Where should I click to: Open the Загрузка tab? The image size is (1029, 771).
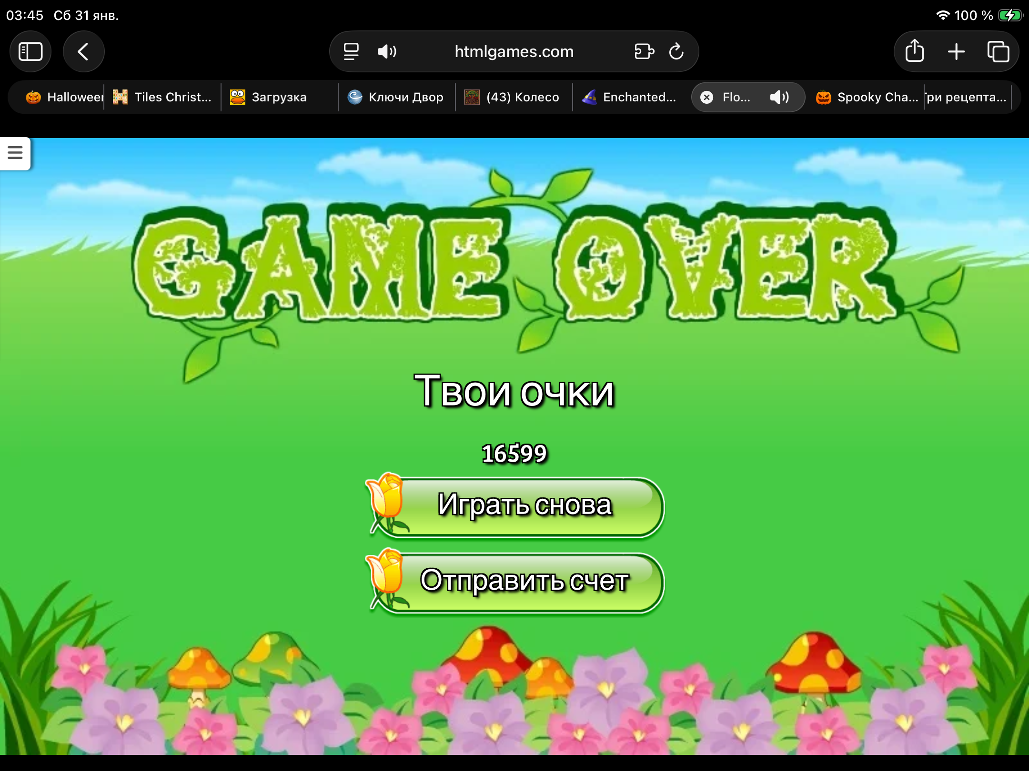[x=279, y=97]
